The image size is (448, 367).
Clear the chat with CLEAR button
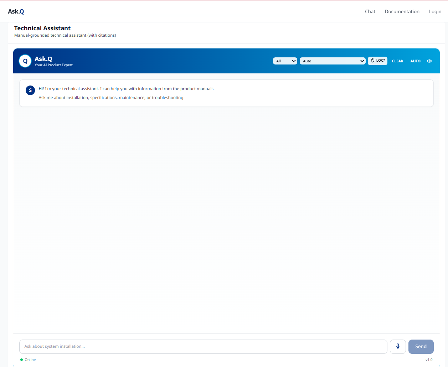[397, 61]
